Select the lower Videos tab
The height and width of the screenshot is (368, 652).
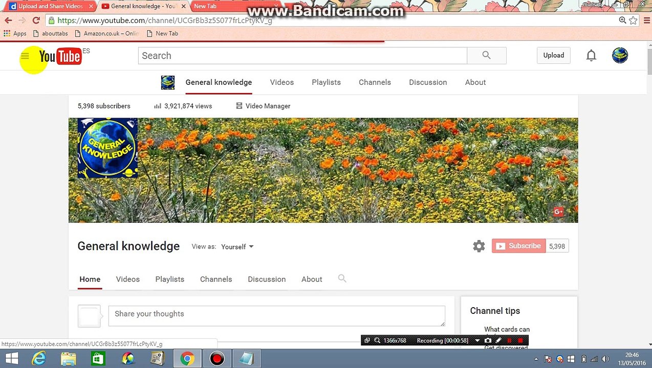128,279
